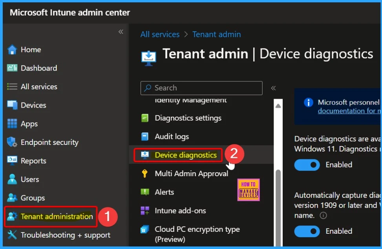Open the Reports navigation item
Image resolution: width=382 pixels, height=249 pixels.
tap(33, 161)
